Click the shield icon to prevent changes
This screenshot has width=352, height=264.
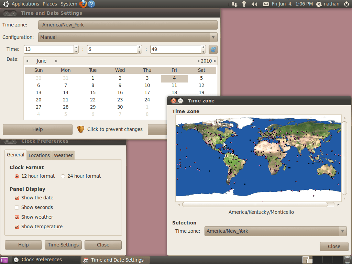coord(80,129)
